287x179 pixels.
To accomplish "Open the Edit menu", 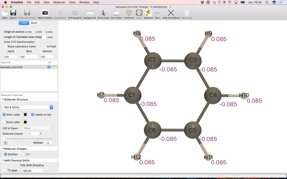I will click(x=37, y=2).
